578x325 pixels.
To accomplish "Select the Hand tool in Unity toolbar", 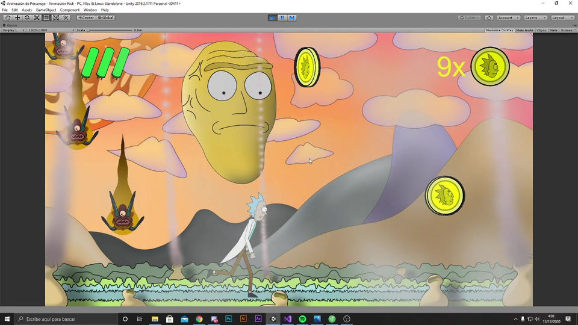I will 7,17.
